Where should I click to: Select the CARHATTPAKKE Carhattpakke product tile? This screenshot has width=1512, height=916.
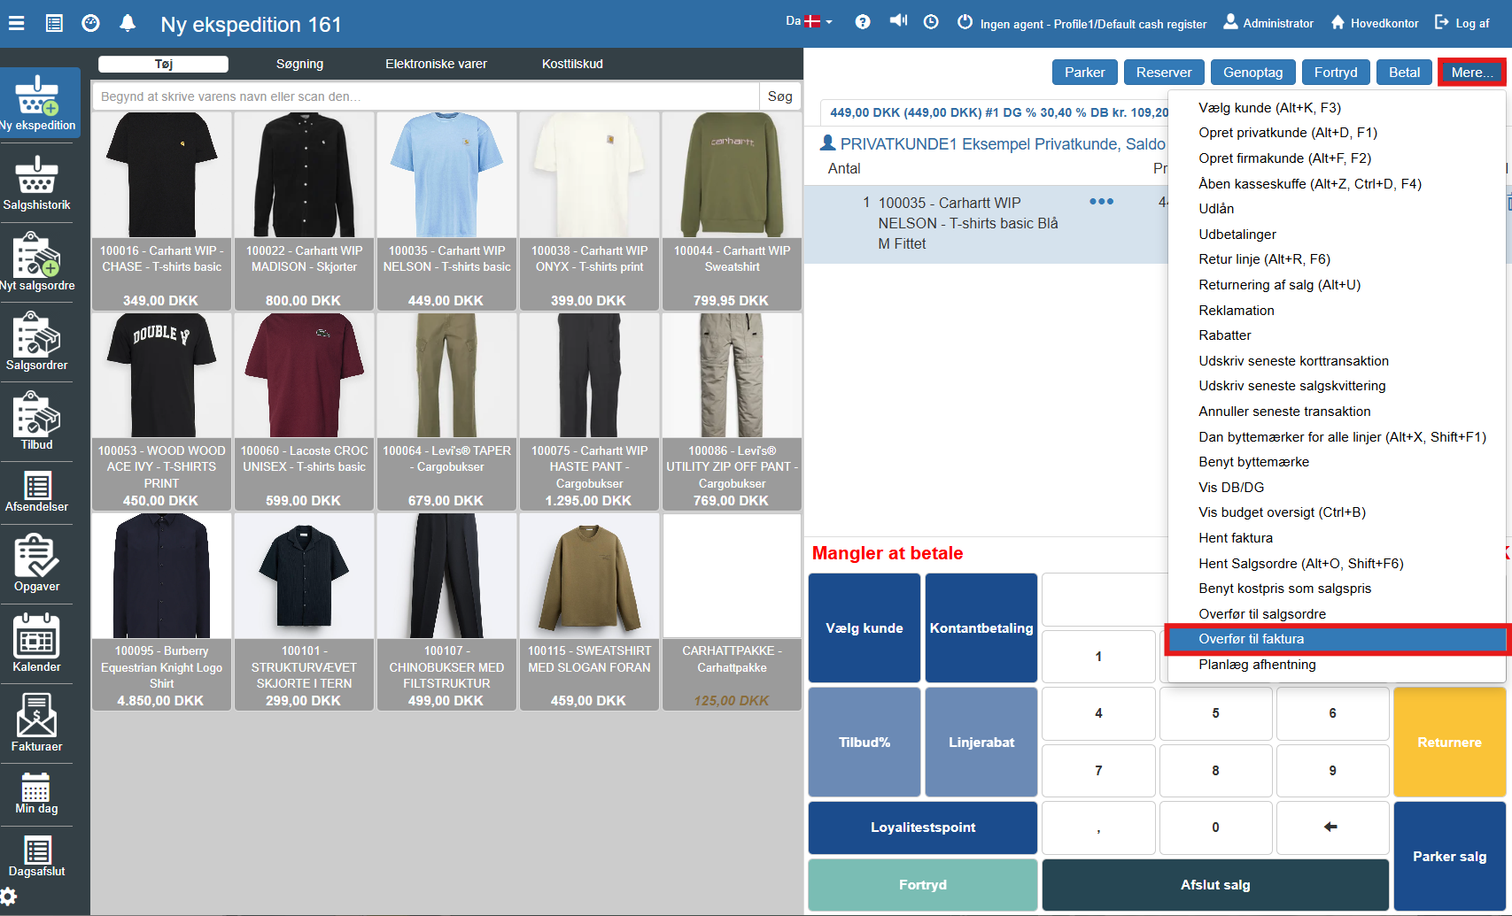(x=732, y=612)
